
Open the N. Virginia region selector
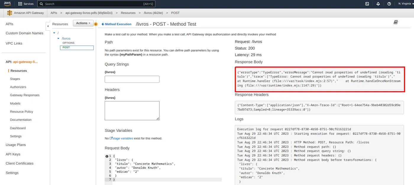[x=406, y=4]
